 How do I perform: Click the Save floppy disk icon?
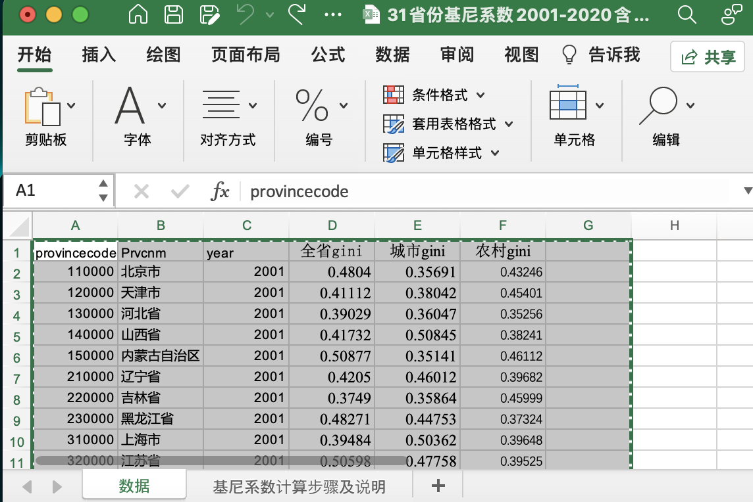pyautogui.click(x=173, y=14)
